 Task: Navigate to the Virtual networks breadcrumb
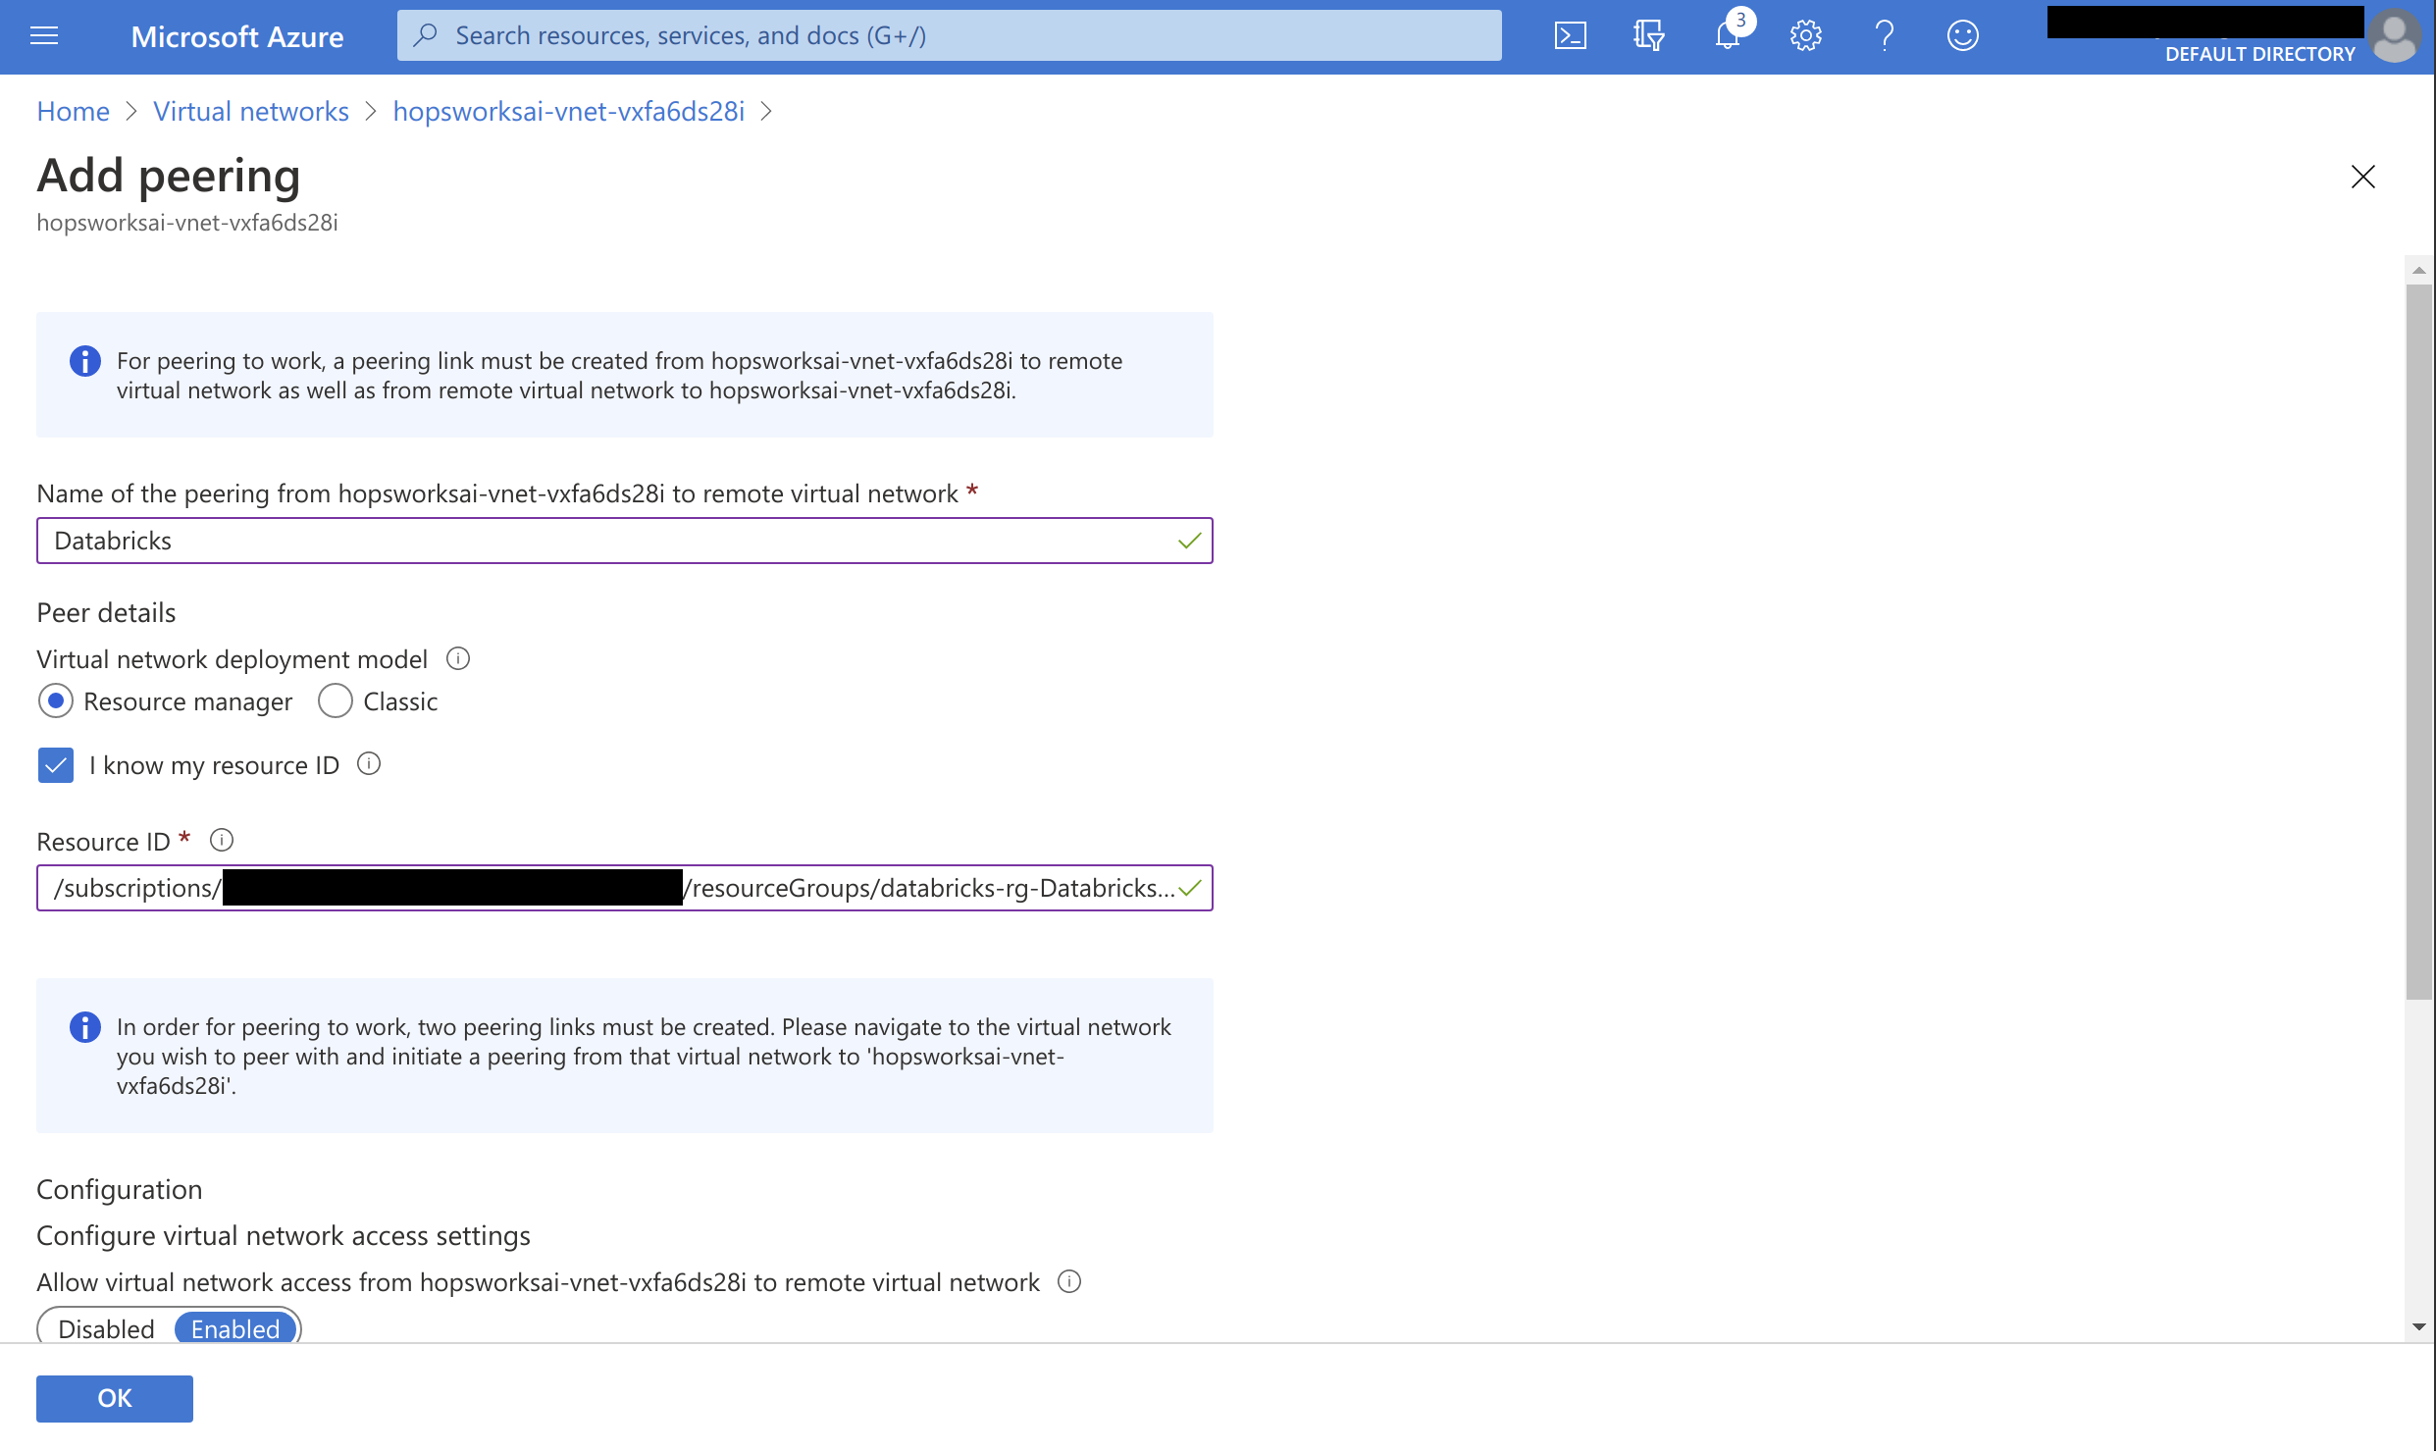251,111
